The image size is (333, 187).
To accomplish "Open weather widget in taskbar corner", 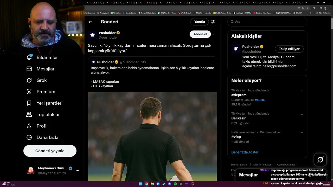I will (x=8, y=184).
